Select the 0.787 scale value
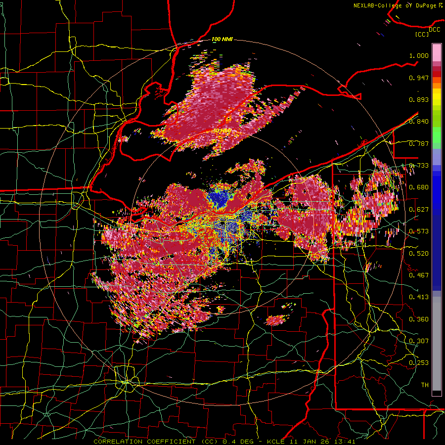This screenshot has height=445, width=445. tap(419, 143)
